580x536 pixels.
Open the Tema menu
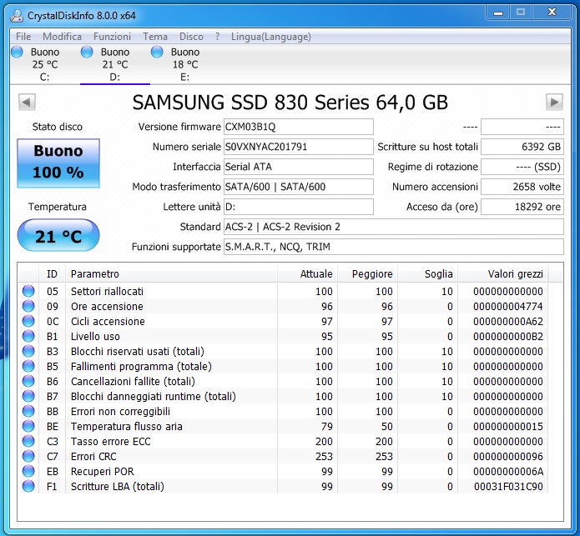pyautogui.click(x=155, y=37)
